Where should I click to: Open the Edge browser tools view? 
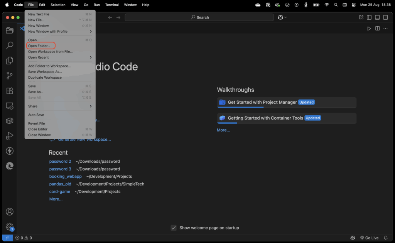pyautogui.click(x=10, y=166)
